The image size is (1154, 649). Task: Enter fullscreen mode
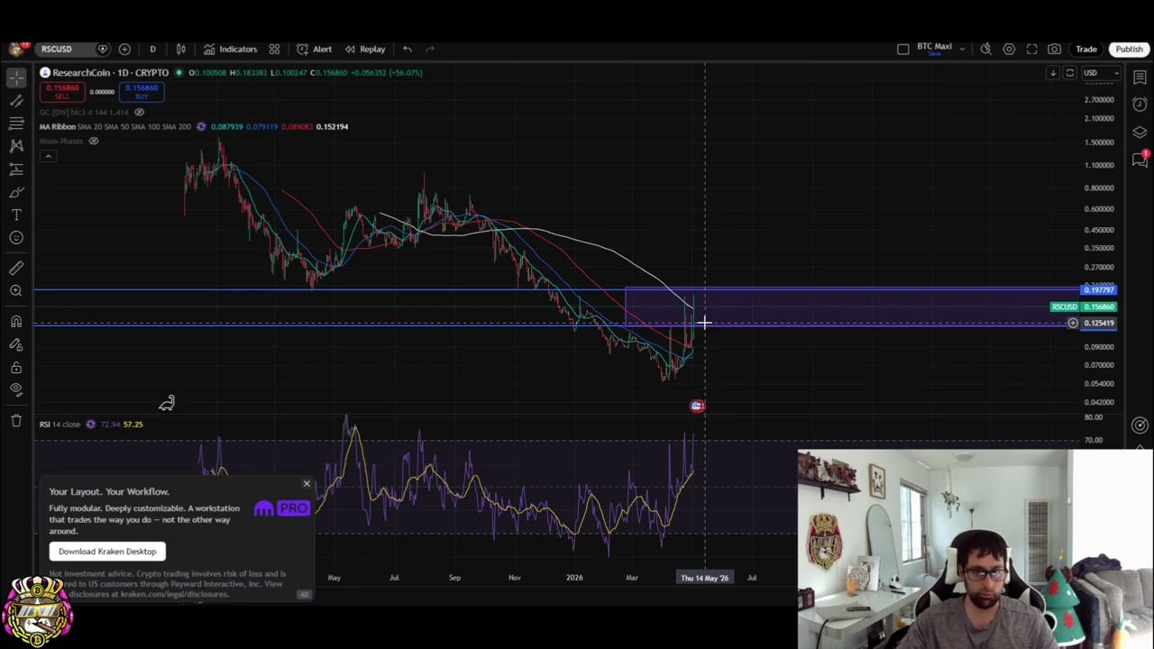tap(1031, 49)
